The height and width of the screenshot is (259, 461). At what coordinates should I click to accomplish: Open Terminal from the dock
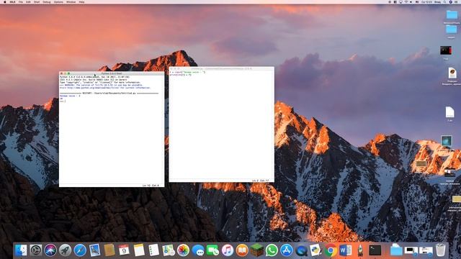click(x=375, y=250)
